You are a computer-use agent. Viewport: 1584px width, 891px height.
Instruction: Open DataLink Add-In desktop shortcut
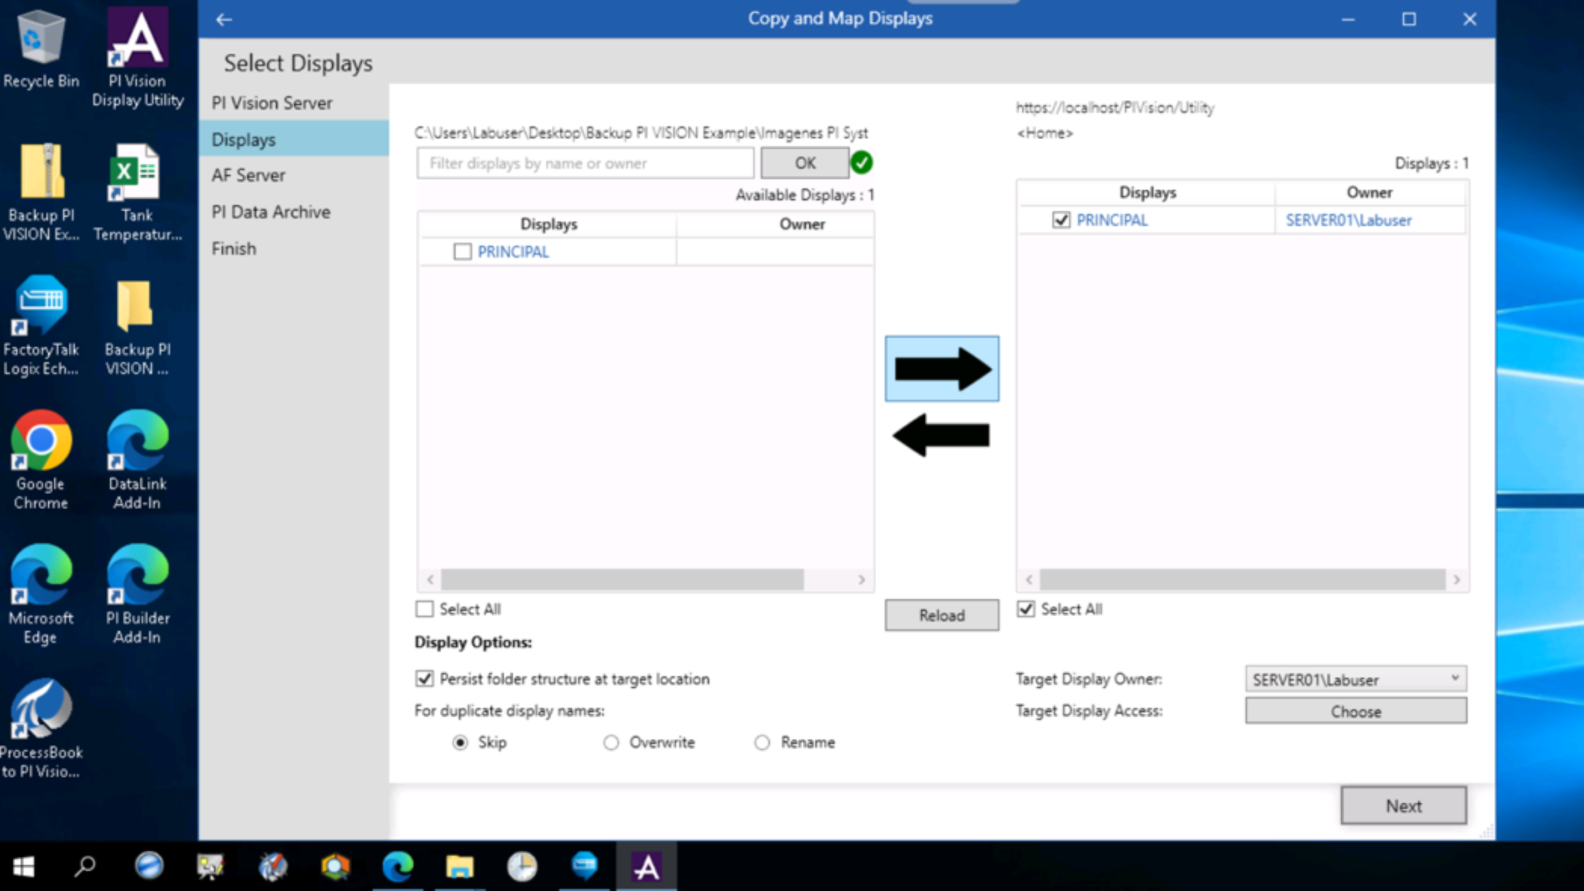click(x=137, y=460)
